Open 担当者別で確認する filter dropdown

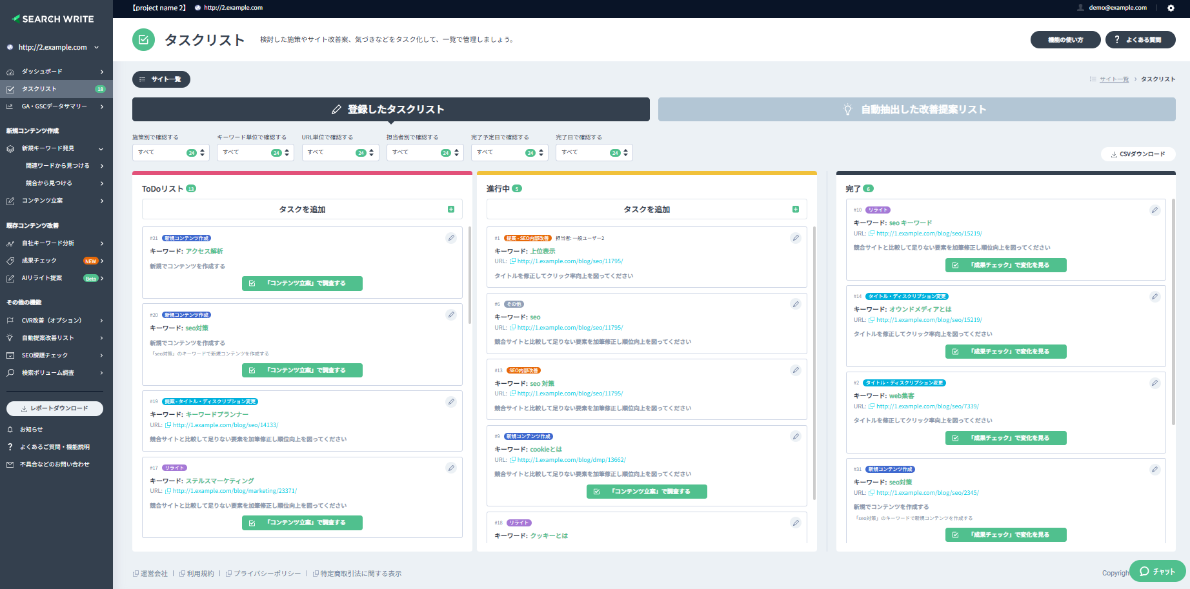coord(425,152)
